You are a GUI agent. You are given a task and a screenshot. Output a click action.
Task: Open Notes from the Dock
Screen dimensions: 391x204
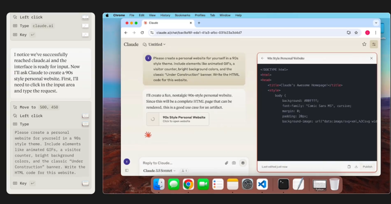(x=233, y=184)
